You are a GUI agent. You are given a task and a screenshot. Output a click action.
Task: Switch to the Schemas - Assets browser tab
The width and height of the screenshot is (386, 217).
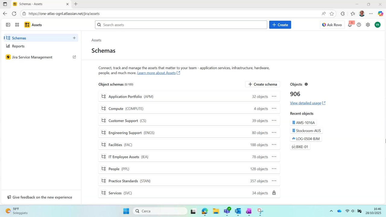pos(40,4)
